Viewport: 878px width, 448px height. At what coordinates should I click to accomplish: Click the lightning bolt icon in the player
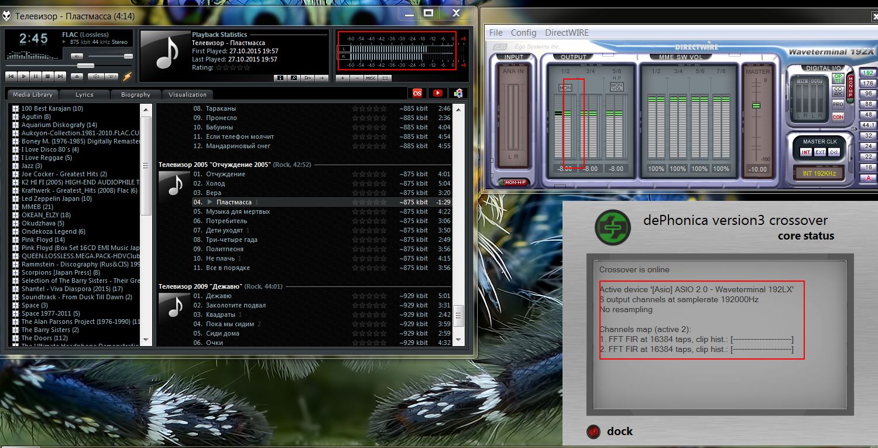(127, 76)
